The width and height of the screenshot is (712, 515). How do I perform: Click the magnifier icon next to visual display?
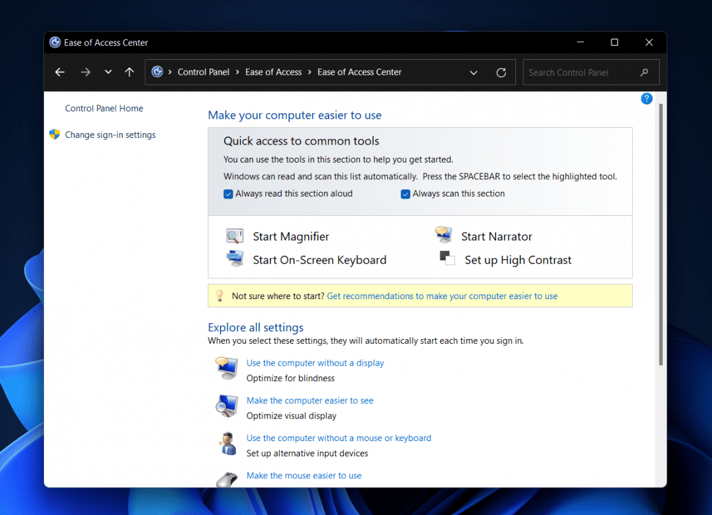(x=227, y=406)
